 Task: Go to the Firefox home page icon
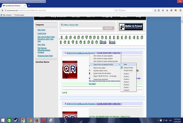(x=167, y=10)
